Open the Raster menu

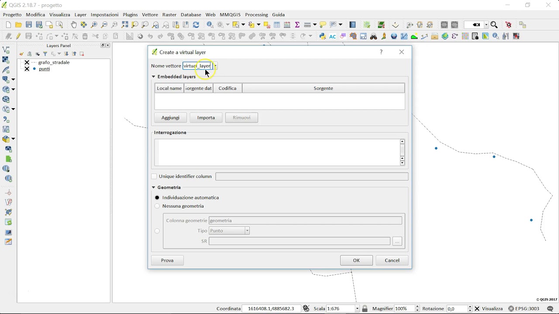click(169, 15)
